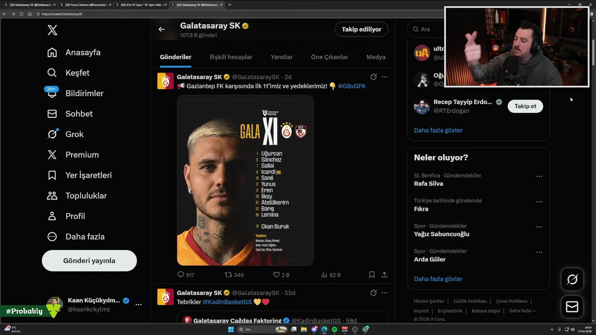
Task: Go to Anasayfa in sidebar
Action: point(74,53)
